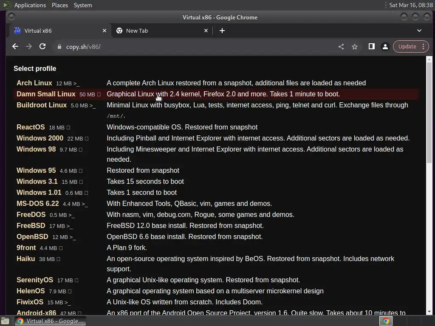
Task: Select the SerenityOS profile
Action: [35, 280]
